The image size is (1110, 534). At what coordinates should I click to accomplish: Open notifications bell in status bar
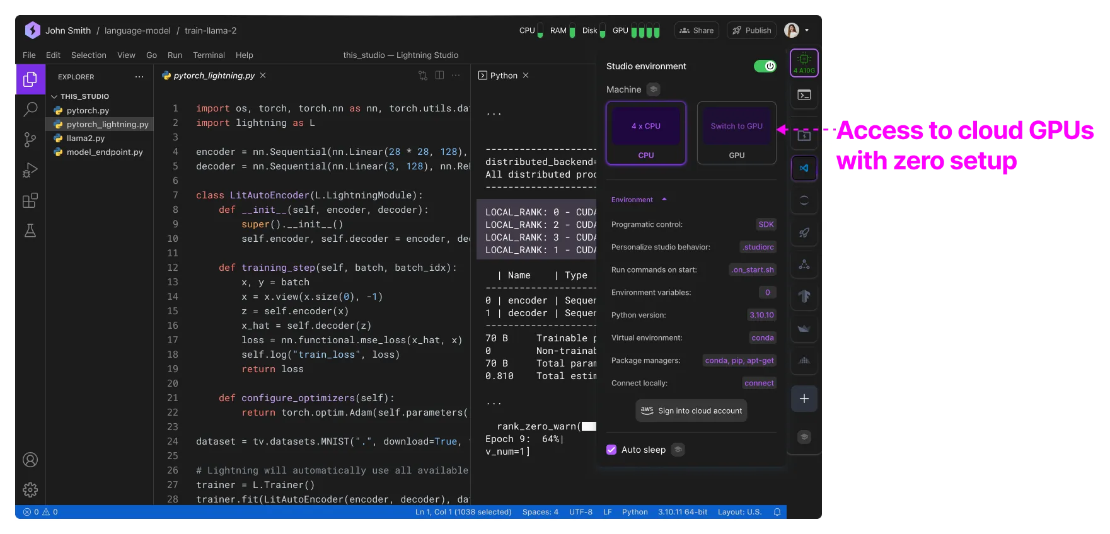click(x=777, y=512)
